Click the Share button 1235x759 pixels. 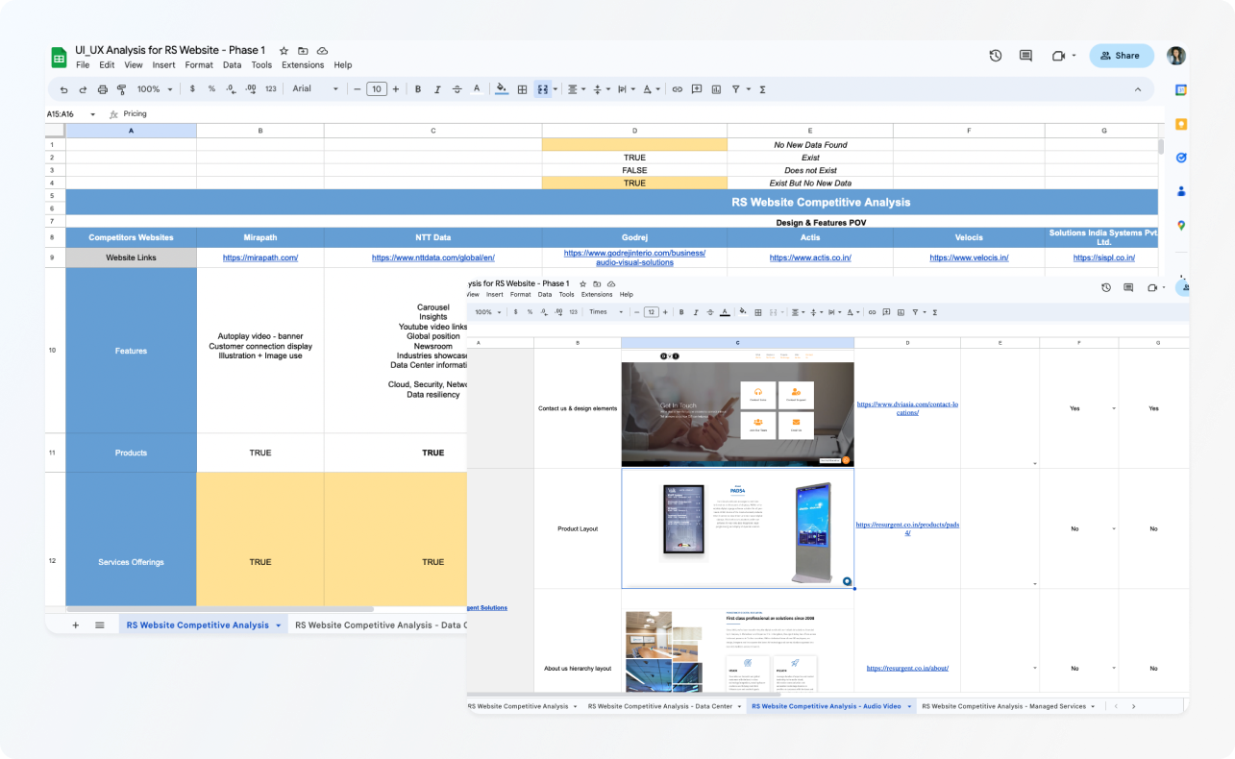pyautogui.click(x=1121, y=56)
